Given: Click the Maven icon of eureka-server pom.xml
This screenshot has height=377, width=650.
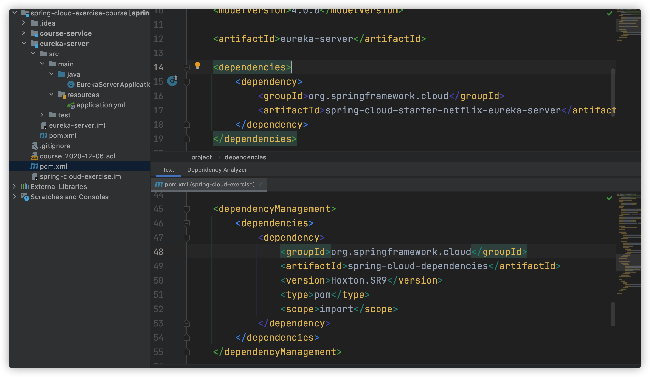Looking at the screenshot, I should [43, 135].
